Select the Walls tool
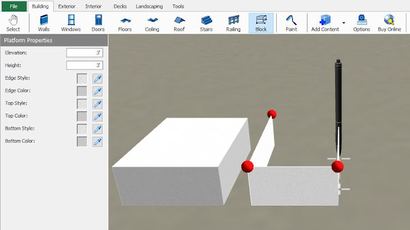The height and width of the screenshot is (230, 410). coord(44,23)
